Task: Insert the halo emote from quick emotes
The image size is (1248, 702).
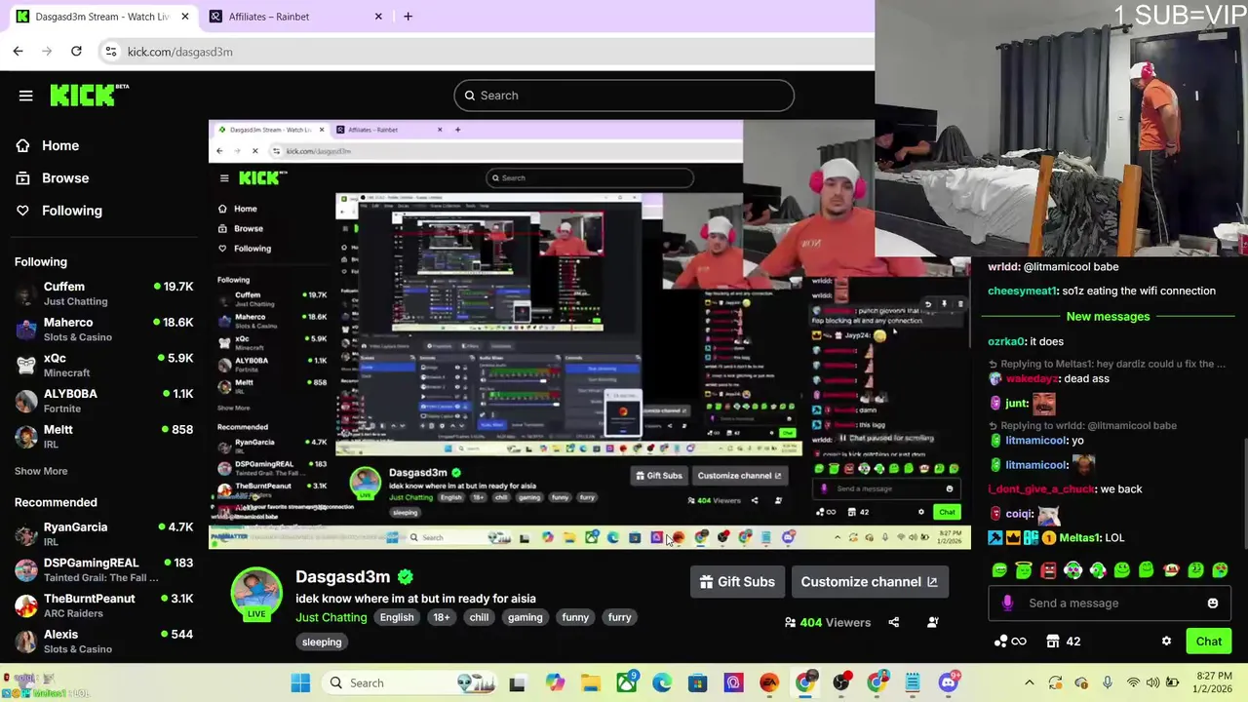Action: click(x=1024, y=570)
